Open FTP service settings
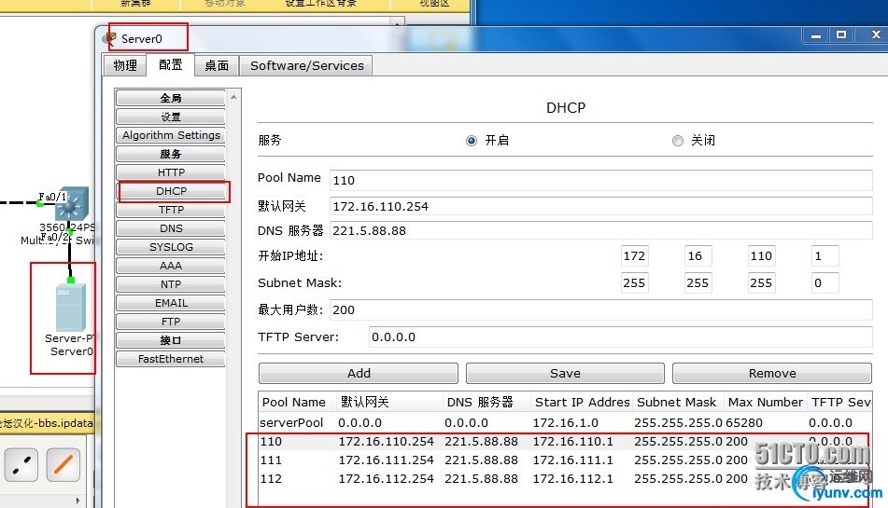The width and height of the screenshot is (888, 508). pos(171,322)
